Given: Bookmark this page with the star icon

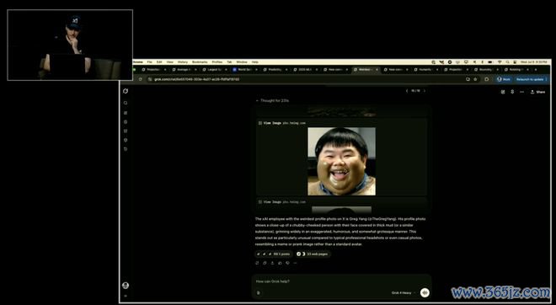Looking at the screenshot, I should coord(475,79).
